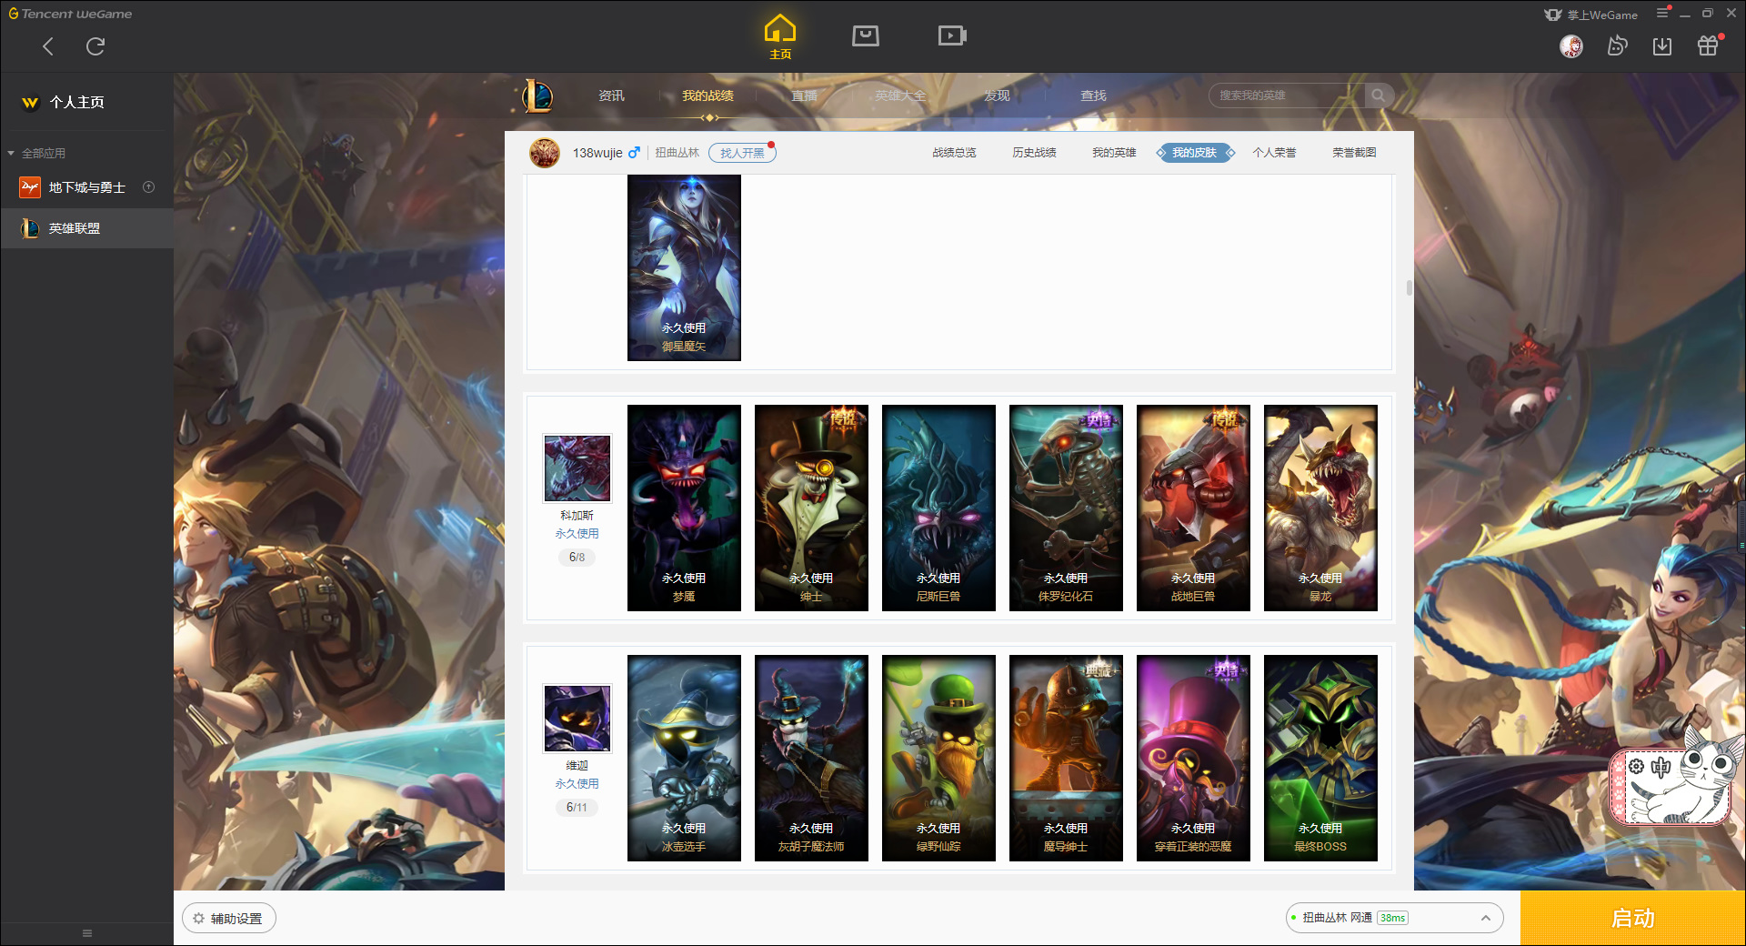Viewport: 1746px width, 946px height.
Task: Open the user avatar in top bar
Action: 1571,45
